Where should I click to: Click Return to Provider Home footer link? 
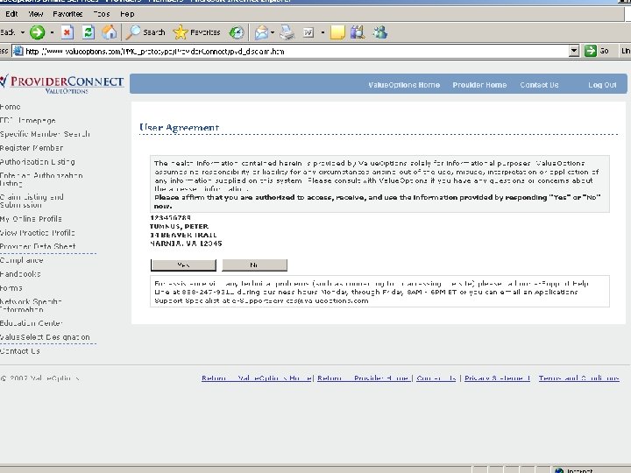point(363,378)
